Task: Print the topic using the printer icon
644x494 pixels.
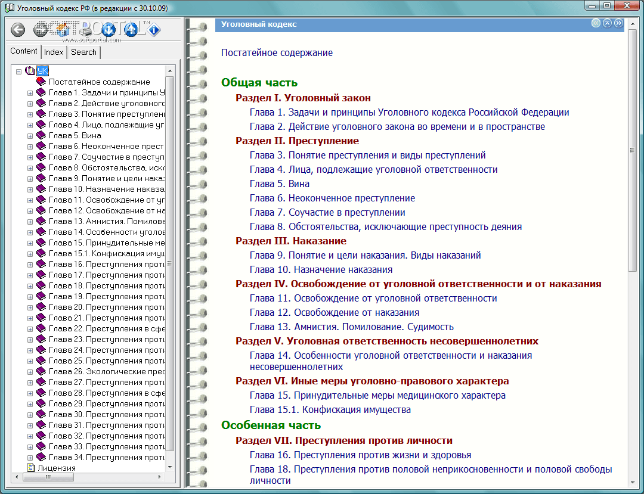Action: pyautogui.click(x=86, y=30)
